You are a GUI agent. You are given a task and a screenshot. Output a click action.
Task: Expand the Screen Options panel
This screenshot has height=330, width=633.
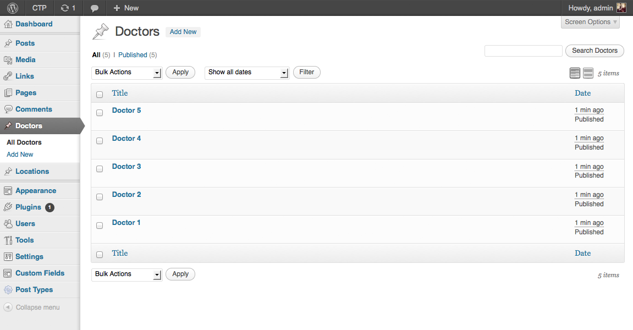[x=591, y=22]
